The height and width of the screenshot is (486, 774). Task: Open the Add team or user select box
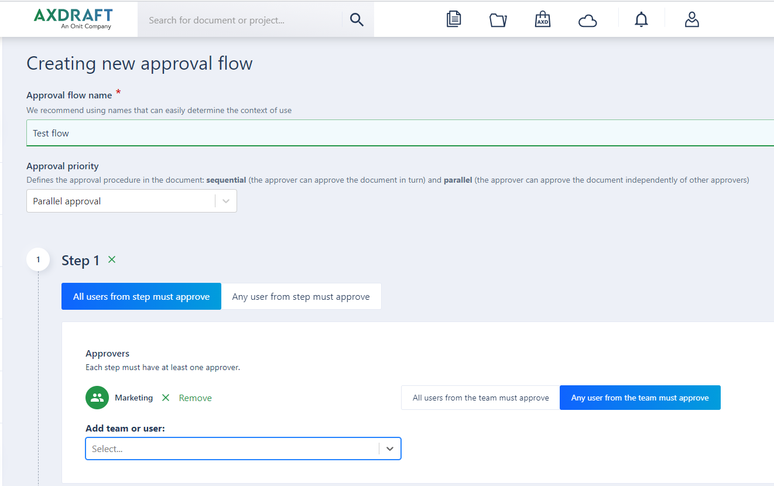(x=243, y=449)
